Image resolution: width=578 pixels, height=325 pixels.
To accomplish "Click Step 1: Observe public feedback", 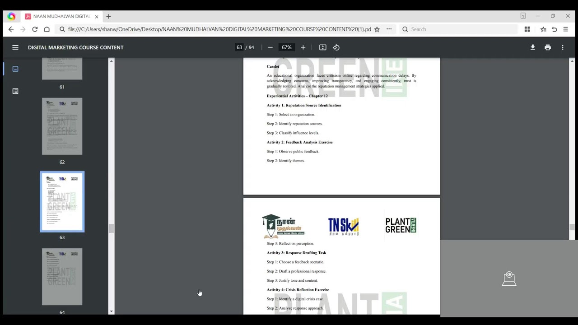I will coord(293,152).
